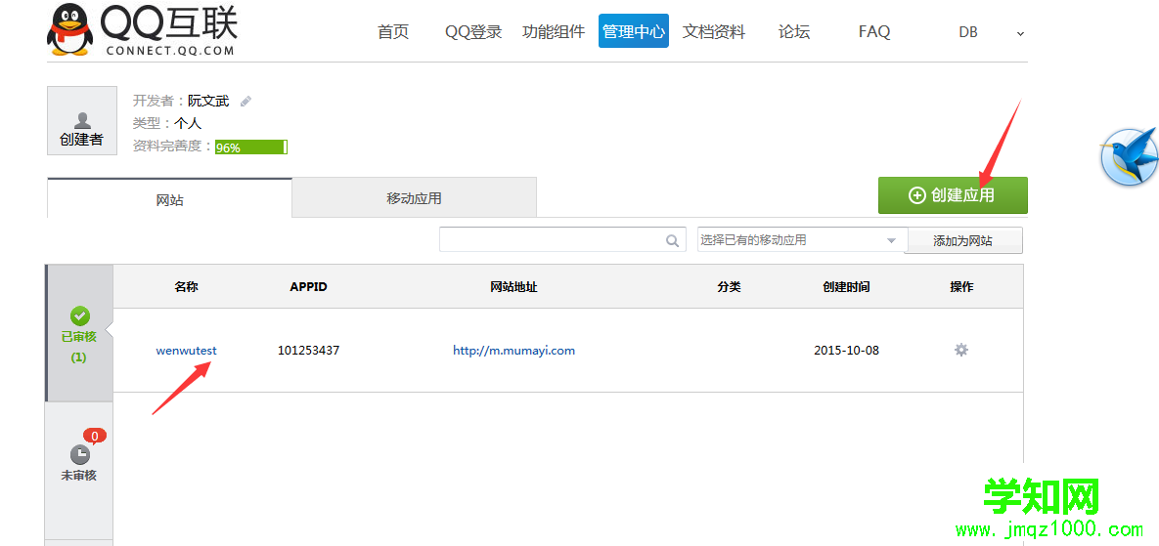The width and height of the screenshot is (1159, 546).
Task: Click the 网站地址 column header
Action: [x=513, y=287]
